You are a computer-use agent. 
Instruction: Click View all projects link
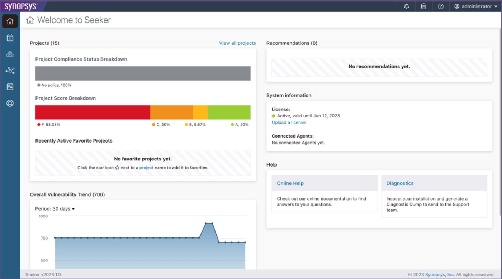pos(237,43)
